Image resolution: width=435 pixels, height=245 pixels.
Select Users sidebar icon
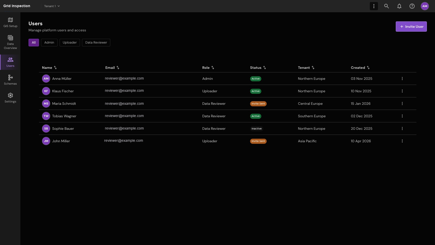10,60
